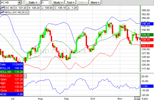
Task: Click the BOLL (KC H0,20,2) study label
Action: (16, 12)
